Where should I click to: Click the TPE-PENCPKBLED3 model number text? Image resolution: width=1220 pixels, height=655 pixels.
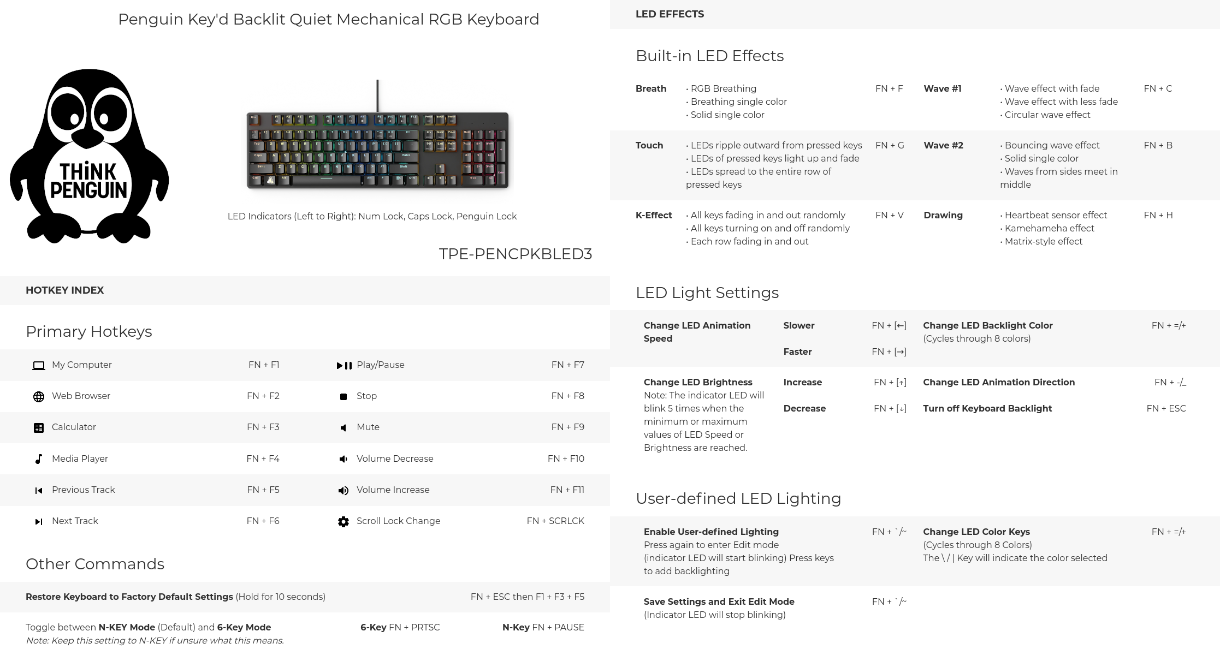tap(516, 254)
